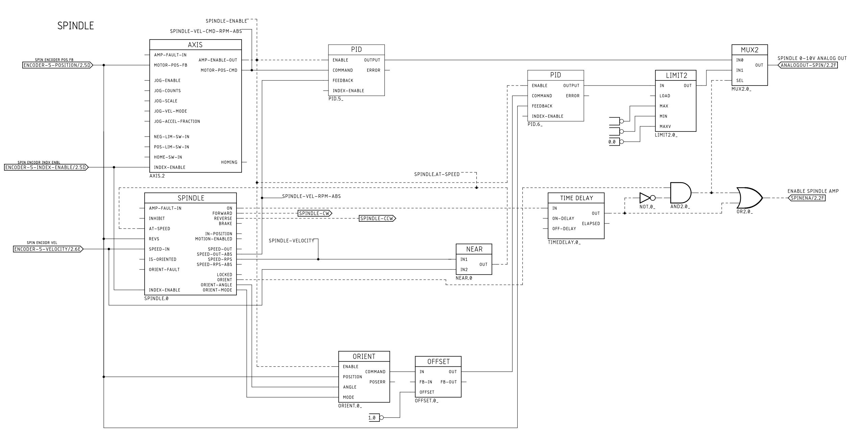The height and width of the screenshot is (432, 848).
Task: Click the MUX2 block header
Action: pyautogui.click(x=749, y=50)
